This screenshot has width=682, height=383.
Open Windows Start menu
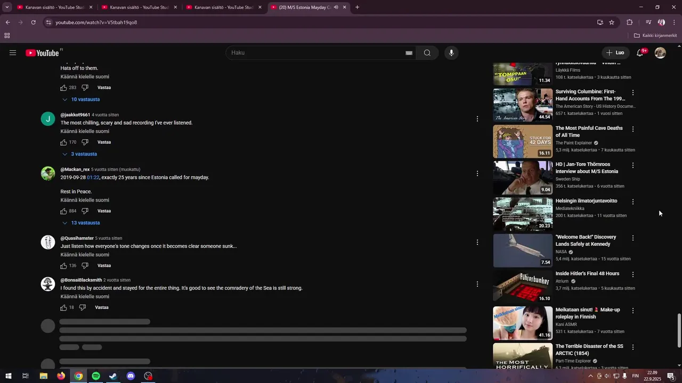8,376
